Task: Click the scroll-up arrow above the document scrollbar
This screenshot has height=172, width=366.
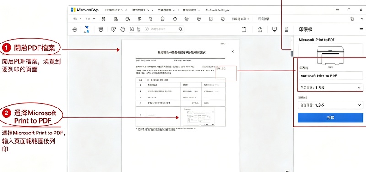Action: [291, 40]
